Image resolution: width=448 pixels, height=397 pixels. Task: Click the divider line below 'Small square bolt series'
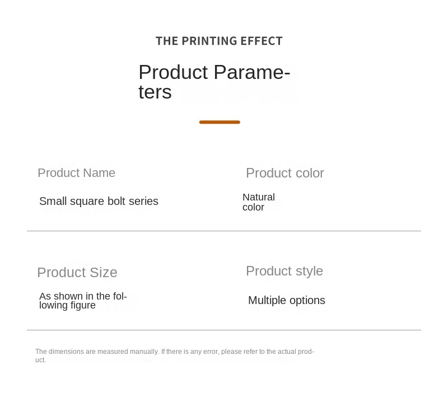click(224, 231)
